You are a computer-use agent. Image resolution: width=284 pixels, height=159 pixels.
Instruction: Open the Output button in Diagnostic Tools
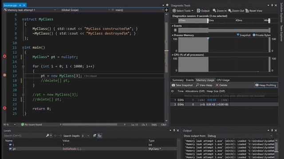click(x=203, y=11)
